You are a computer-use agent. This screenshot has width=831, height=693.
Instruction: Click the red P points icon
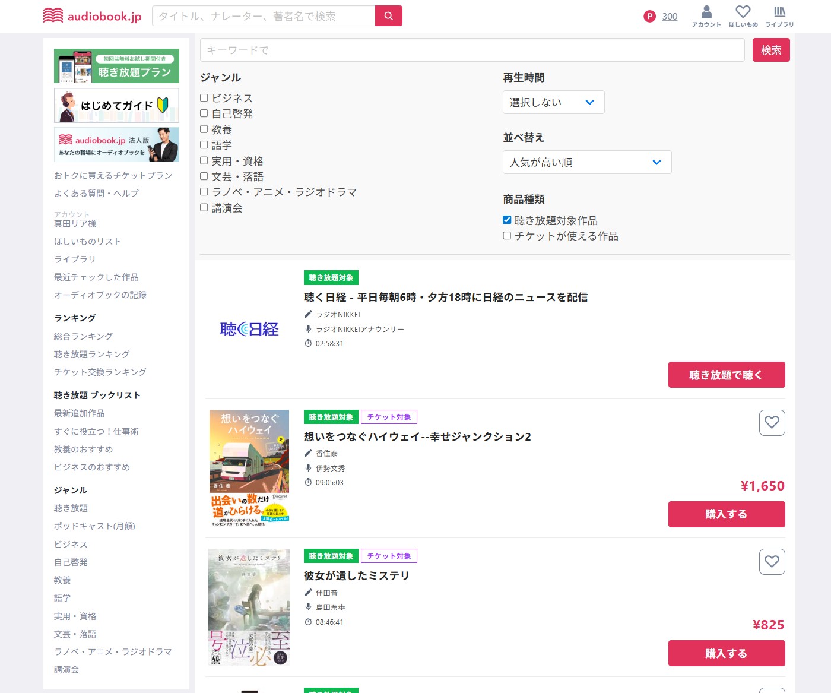point(649,17)
